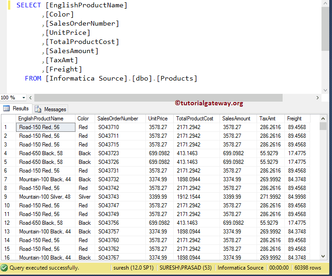Click the '60398 rows' status bar entry
Screen dimensions: 332x276
pos(308,268)
